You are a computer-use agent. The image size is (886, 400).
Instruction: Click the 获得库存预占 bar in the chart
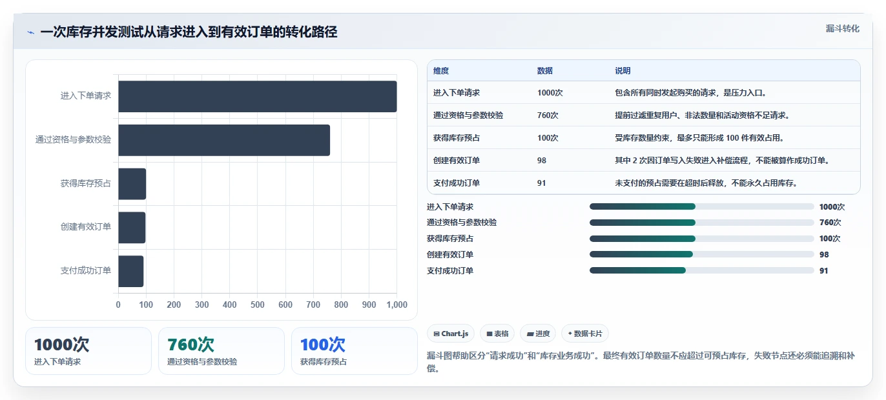click(132, 184)
